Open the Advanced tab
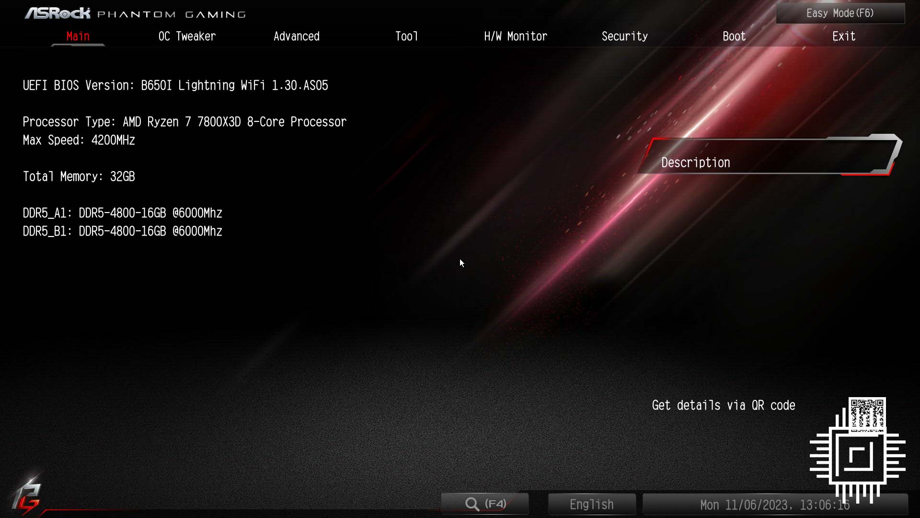Image resolution: width=920 pixels, height=518 pixels. (x=296, y=36)
